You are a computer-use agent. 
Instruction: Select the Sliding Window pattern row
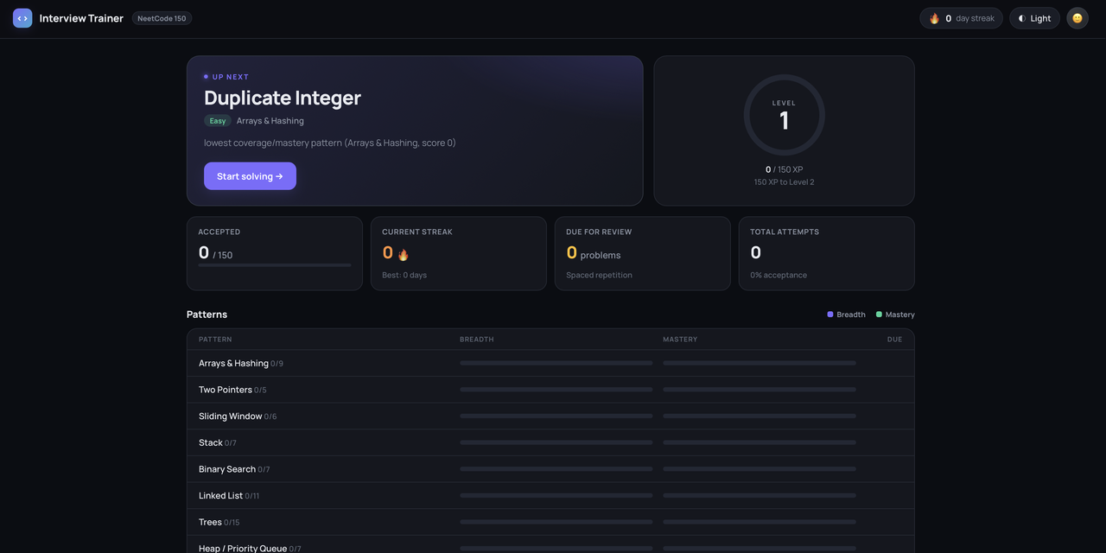pos(550,416)
